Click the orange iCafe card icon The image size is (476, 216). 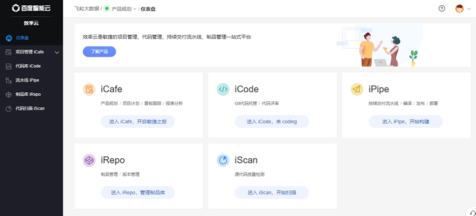(89, 89)
